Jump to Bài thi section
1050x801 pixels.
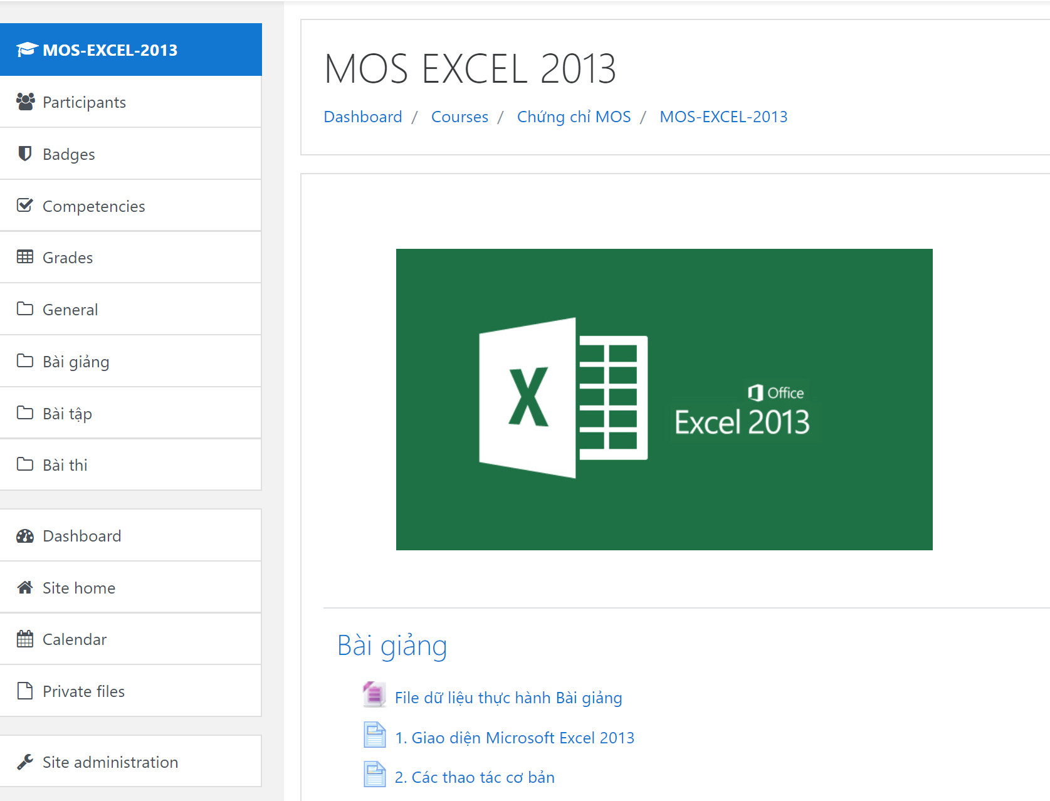pyautogui.click(x=131, y=464)
